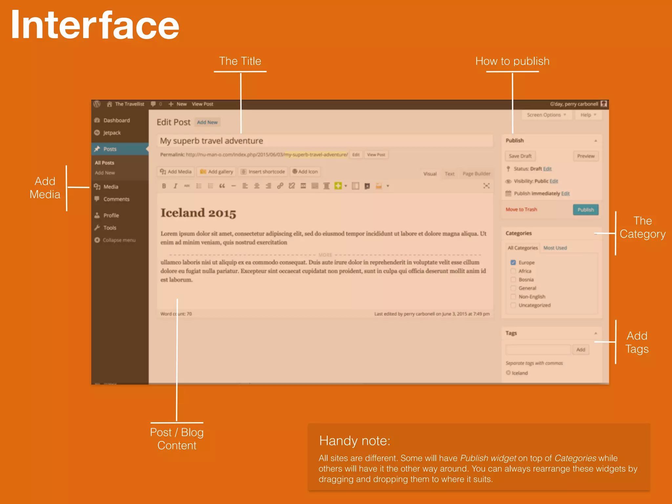The image size is (672, 504).
Task: Toggle bold formatting in the editor toolbar
Action: 164,186
